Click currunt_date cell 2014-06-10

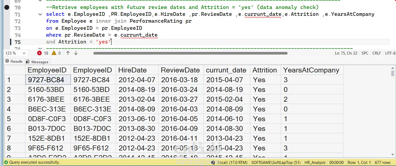[227, 119]
